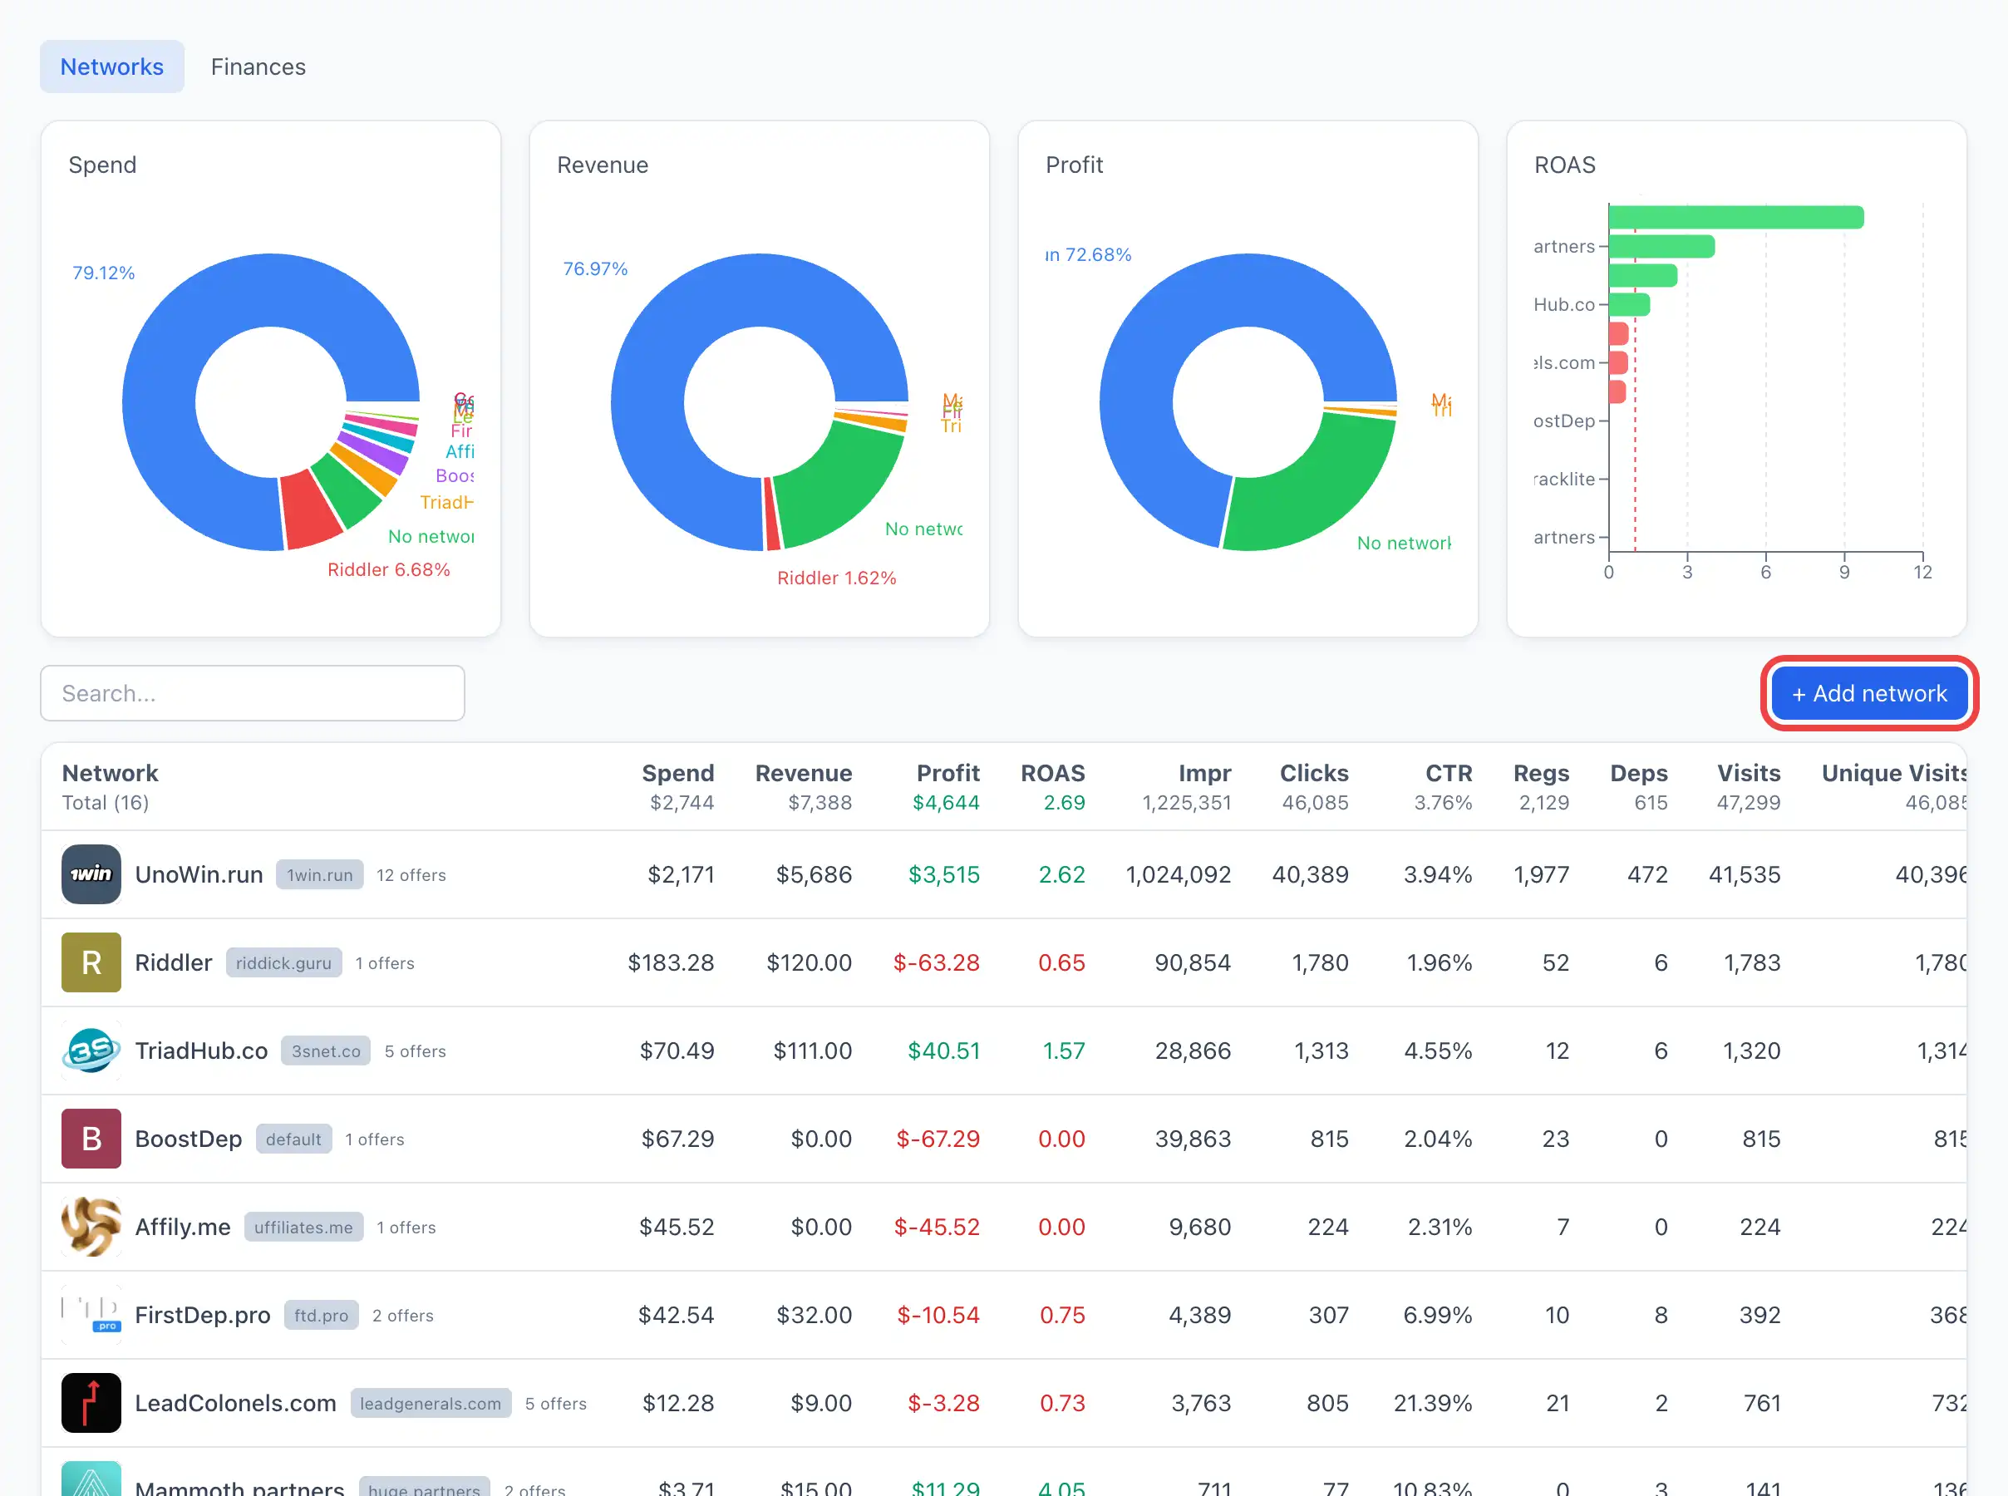Click the UnoWin.run 1win logo icon
Screen dimensions: 2008x1496
pos(91,873)
